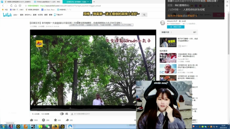Open the green music app in taskbar
Image resolution: width=230 pixels, height=129 pixels.
coord(40,126)
